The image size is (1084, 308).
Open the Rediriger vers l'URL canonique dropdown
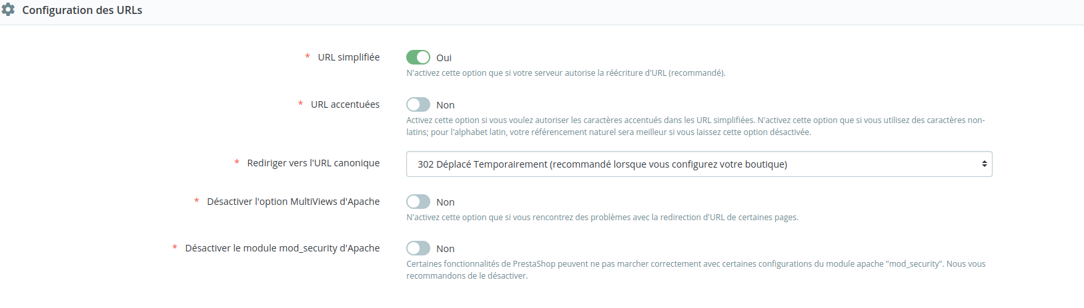click(x=698, y=164)
